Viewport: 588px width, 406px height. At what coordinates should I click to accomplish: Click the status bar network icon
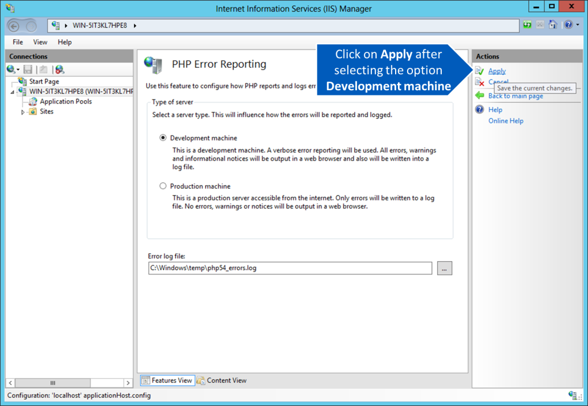[x=572, y=395]
